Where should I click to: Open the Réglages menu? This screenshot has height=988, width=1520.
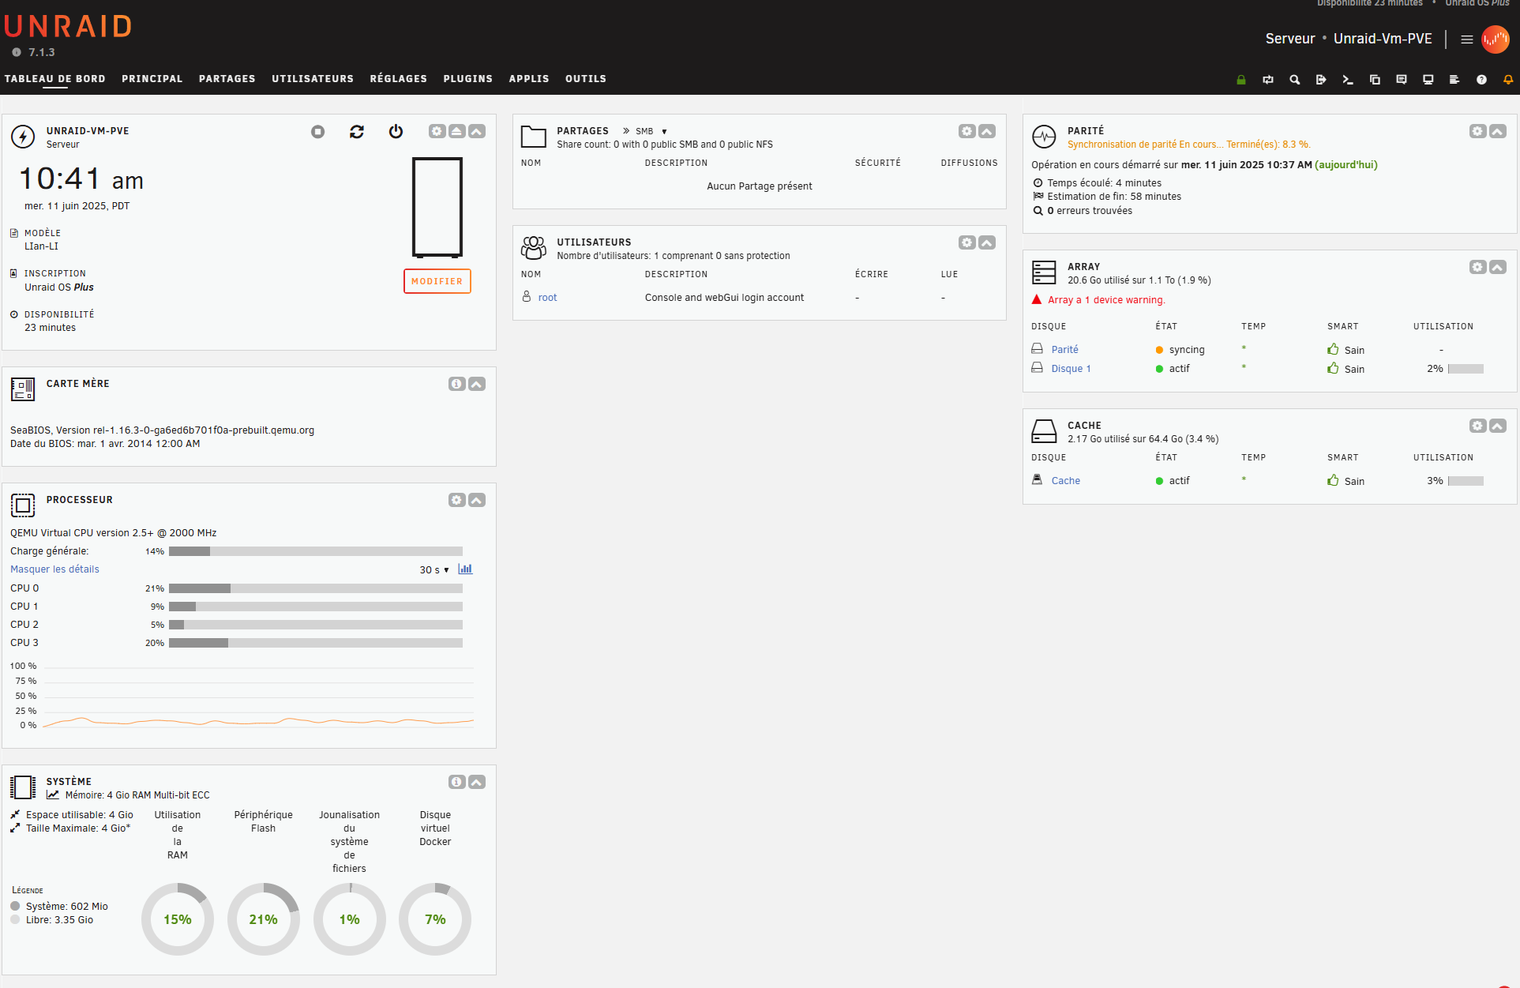click(398, 79)
